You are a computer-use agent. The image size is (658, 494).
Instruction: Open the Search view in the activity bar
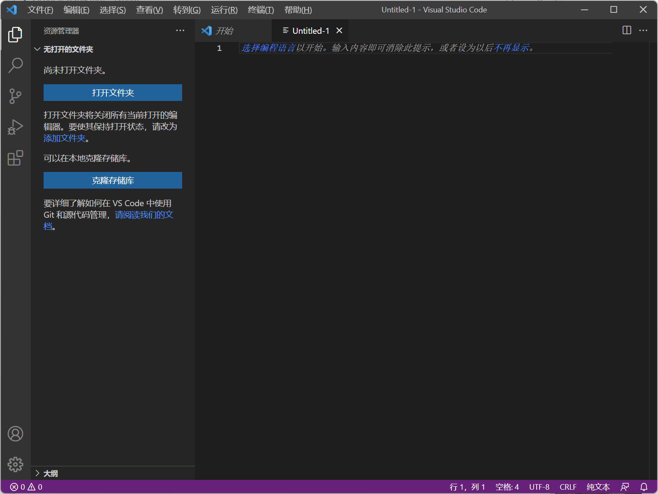pos(15,65)
